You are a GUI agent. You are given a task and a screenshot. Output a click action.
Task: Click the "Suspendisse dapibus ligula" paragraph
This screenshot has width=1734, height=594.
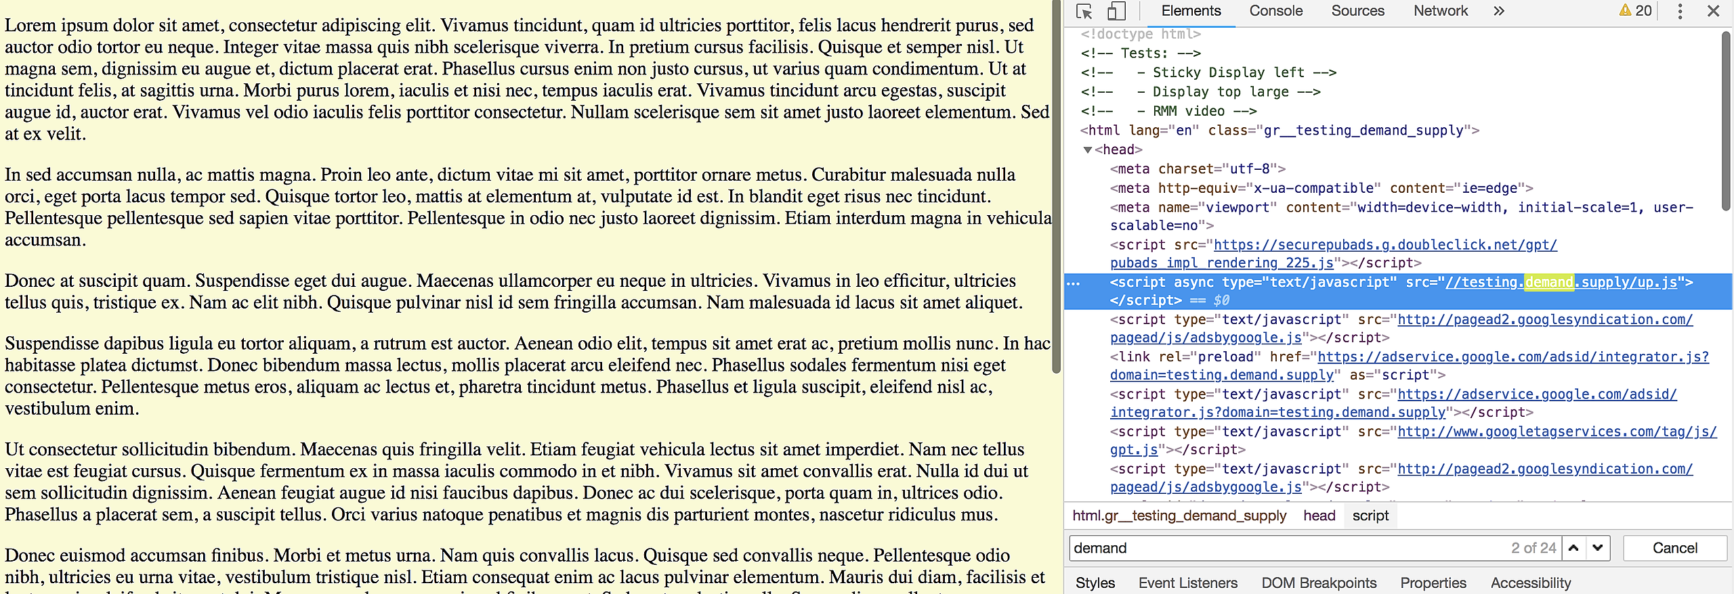[528, 375]
